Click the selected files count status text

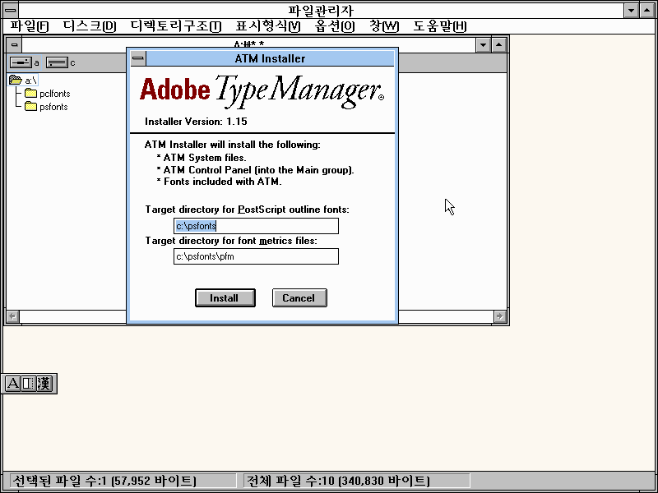[104, 481]
